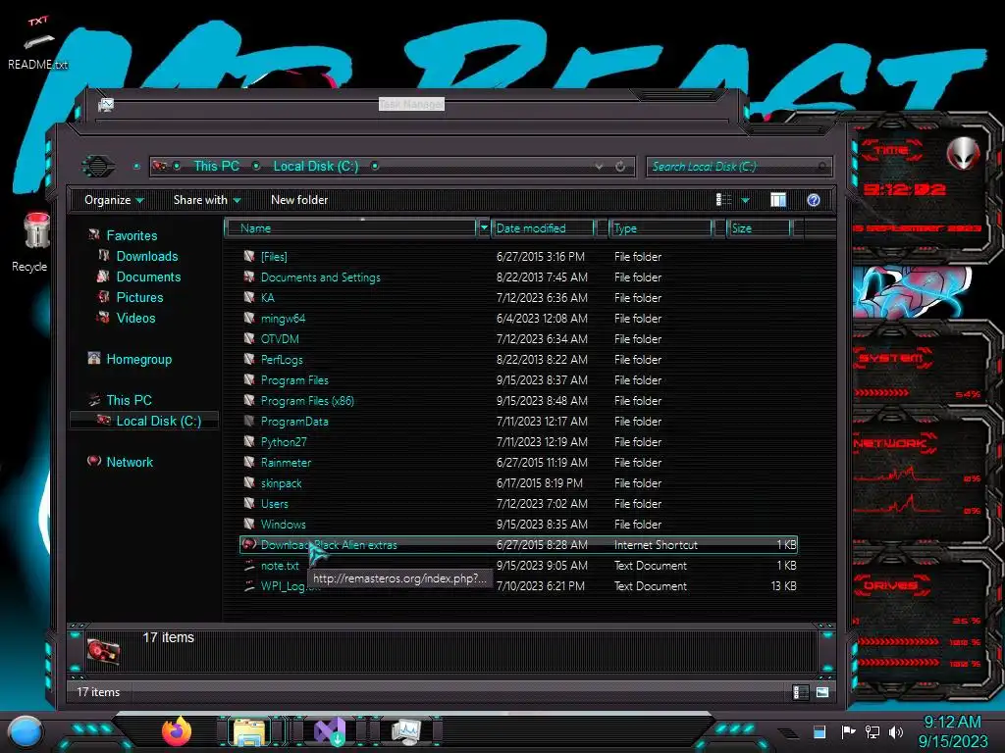
Task: Open Visual Studio Installer taskbar icon
Action: click(330, 731)
